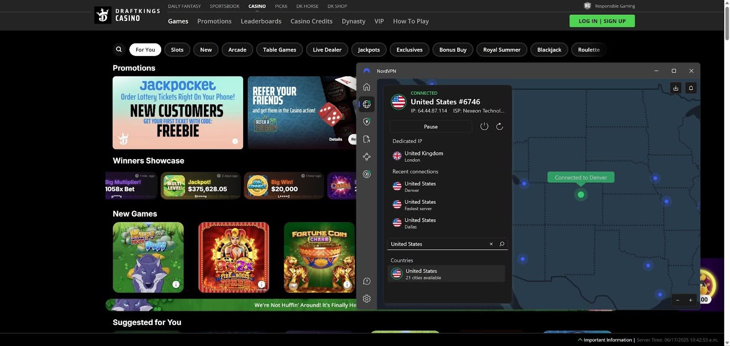This screenshot has height=346, width=730.
Task: Open the VPN globe sidebar icon
Action: (x=366, y=104)
